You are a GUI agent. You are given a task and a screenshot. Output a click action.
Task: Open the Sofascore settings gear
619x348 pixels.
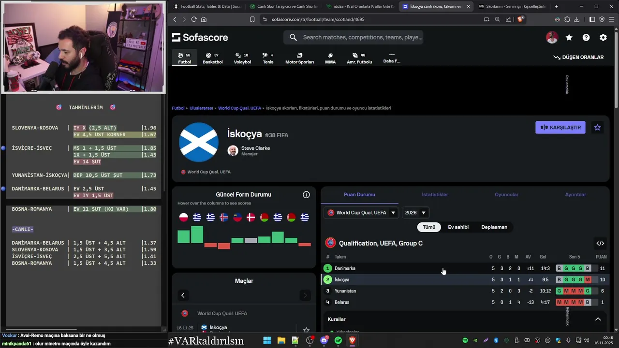(x=603, y=37)
